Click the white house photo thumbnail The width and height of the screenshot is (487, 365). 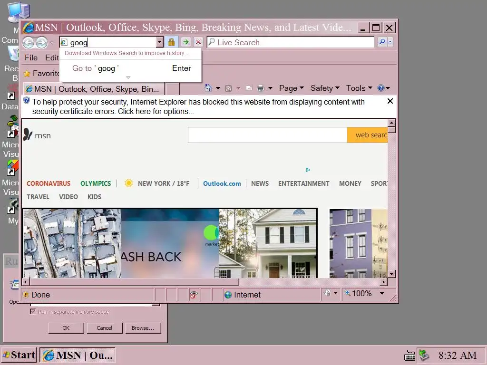[268, 243]
